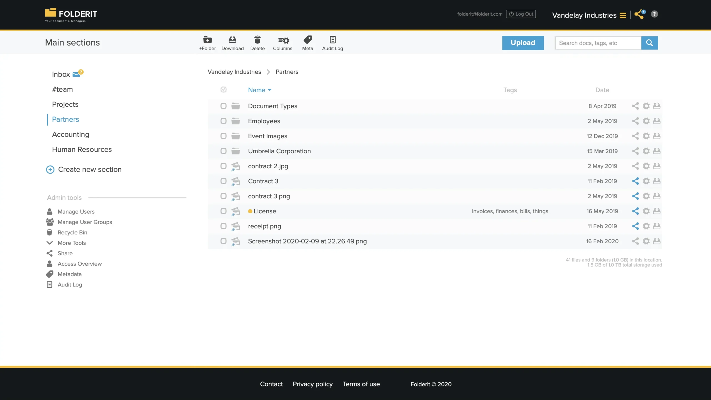The height and width of the screenshot is (400, 711).
Task: Go to Human Resources section
Action: pyautogui.click(x=82, y=149)
